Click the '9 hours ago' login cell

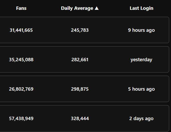(x=141, y=30)
